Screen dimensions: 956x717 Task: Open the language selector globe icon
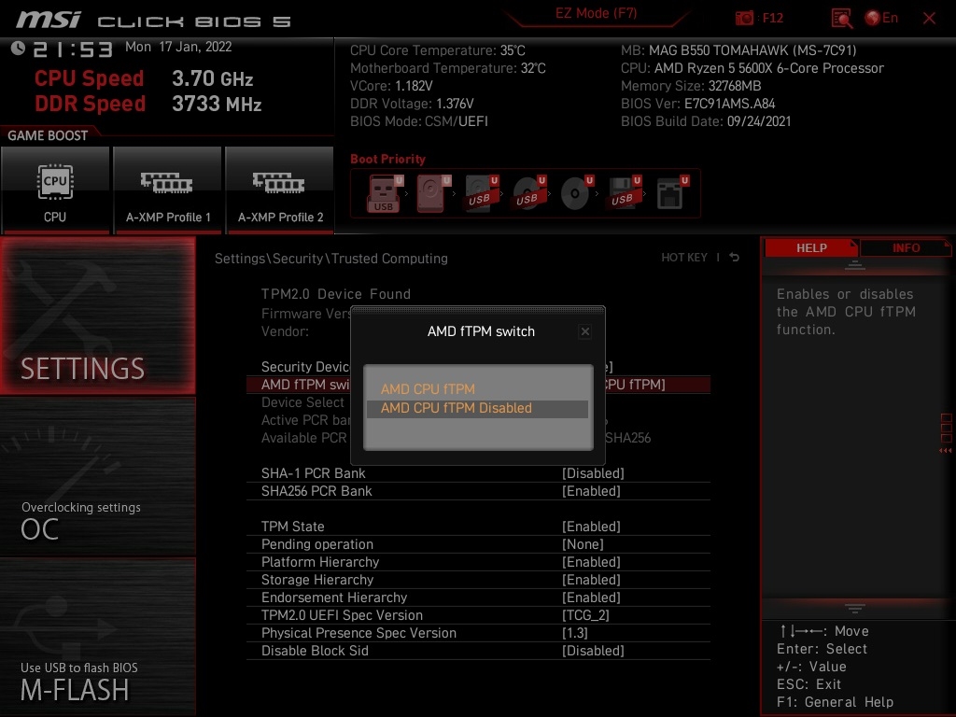click(x=873, y=17)
